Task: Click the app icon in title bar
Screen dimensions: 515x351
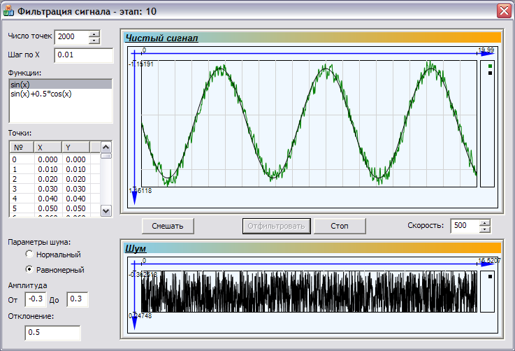Action: 8,11
